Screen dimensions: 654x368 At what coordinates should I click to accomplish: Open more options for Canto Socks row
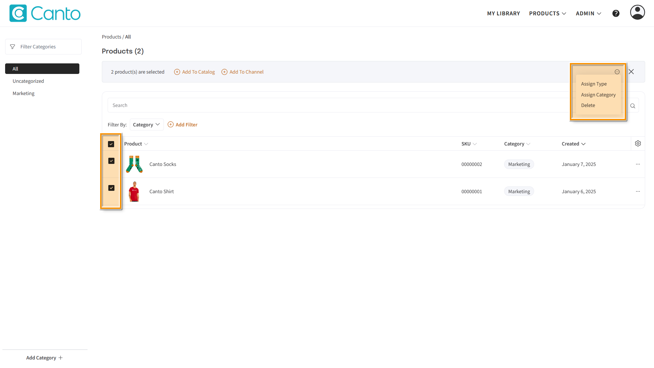[x=638, y=164]
